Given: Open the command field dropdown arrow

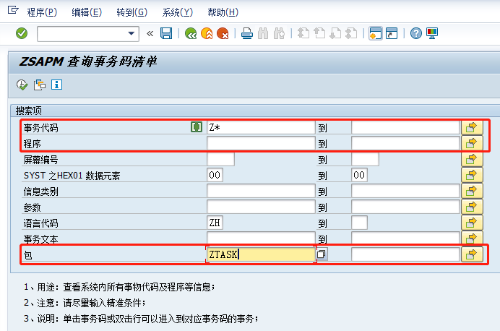Looking at the screenshot, I should 131,33.
